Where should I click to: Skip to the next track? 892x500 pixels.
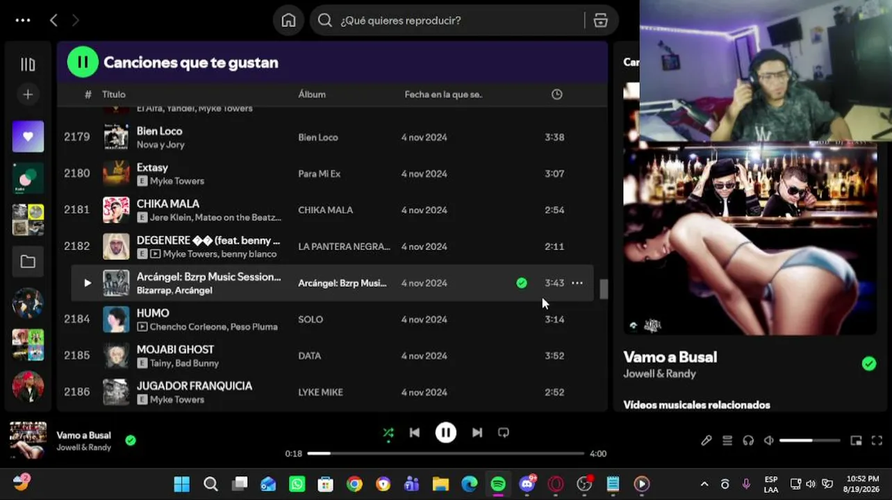coord(477,433)
